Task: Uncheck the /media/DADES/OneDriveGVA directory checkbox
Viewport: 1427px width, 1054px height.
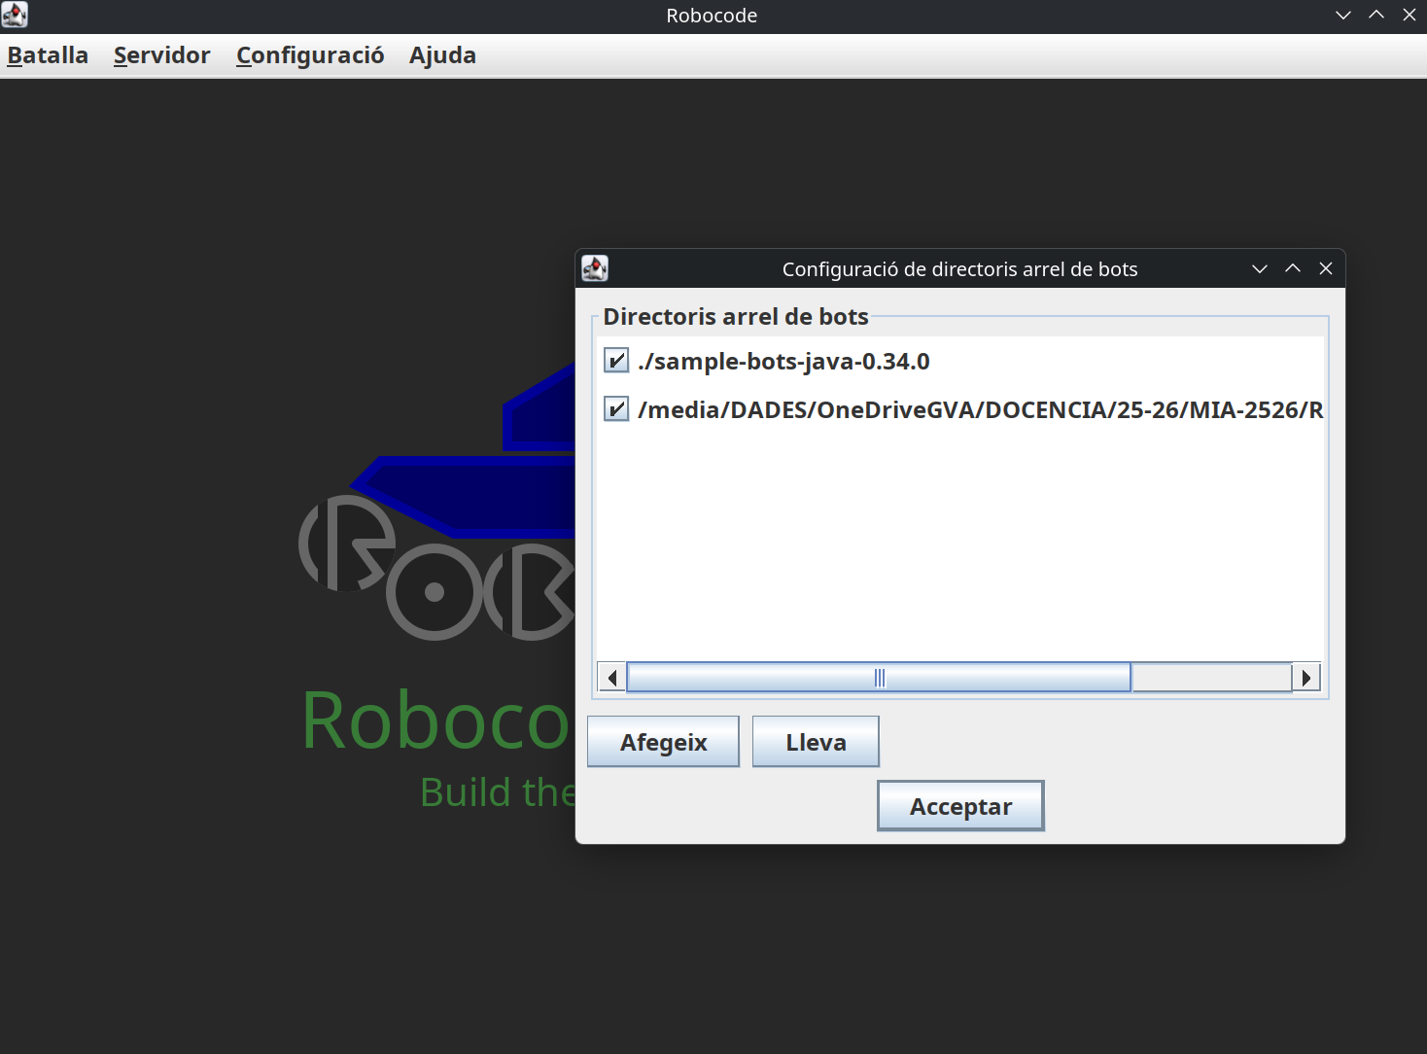Action: pos(616,408)
